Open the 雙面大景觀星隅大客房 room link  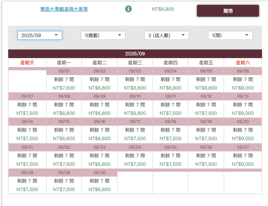64,9
